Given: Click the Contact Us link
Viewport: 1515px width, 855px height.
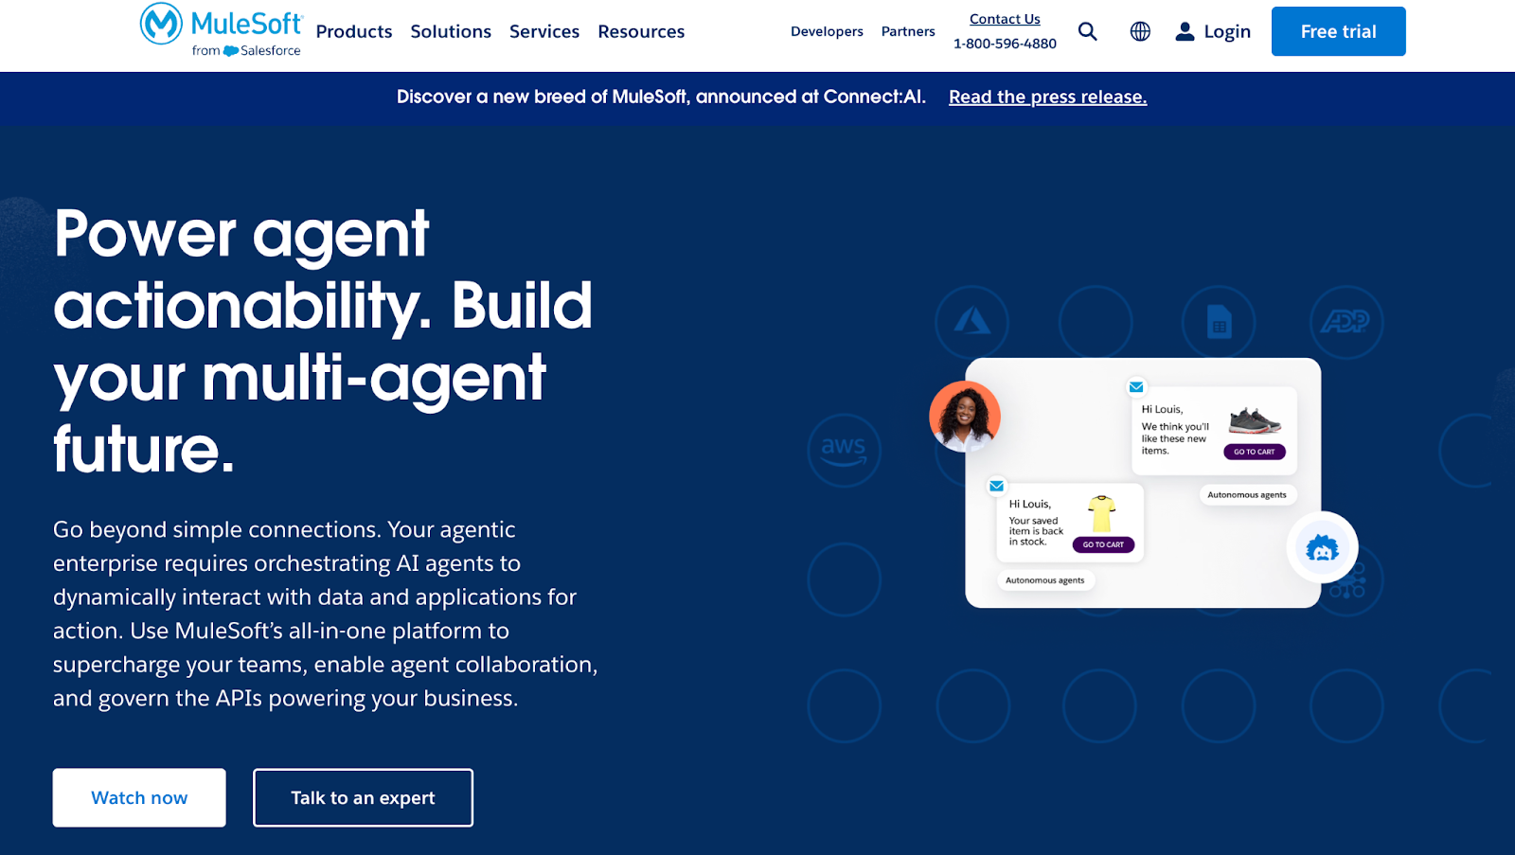Looking at the screenshot, I should click(x=1005, y=19).
